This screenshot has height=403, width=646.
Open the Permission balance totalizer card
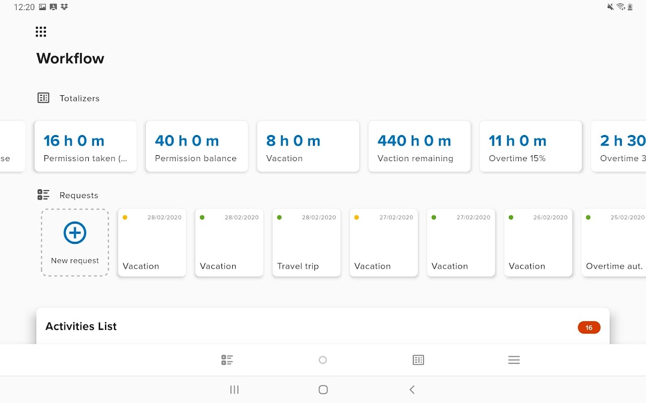[197, 146]
